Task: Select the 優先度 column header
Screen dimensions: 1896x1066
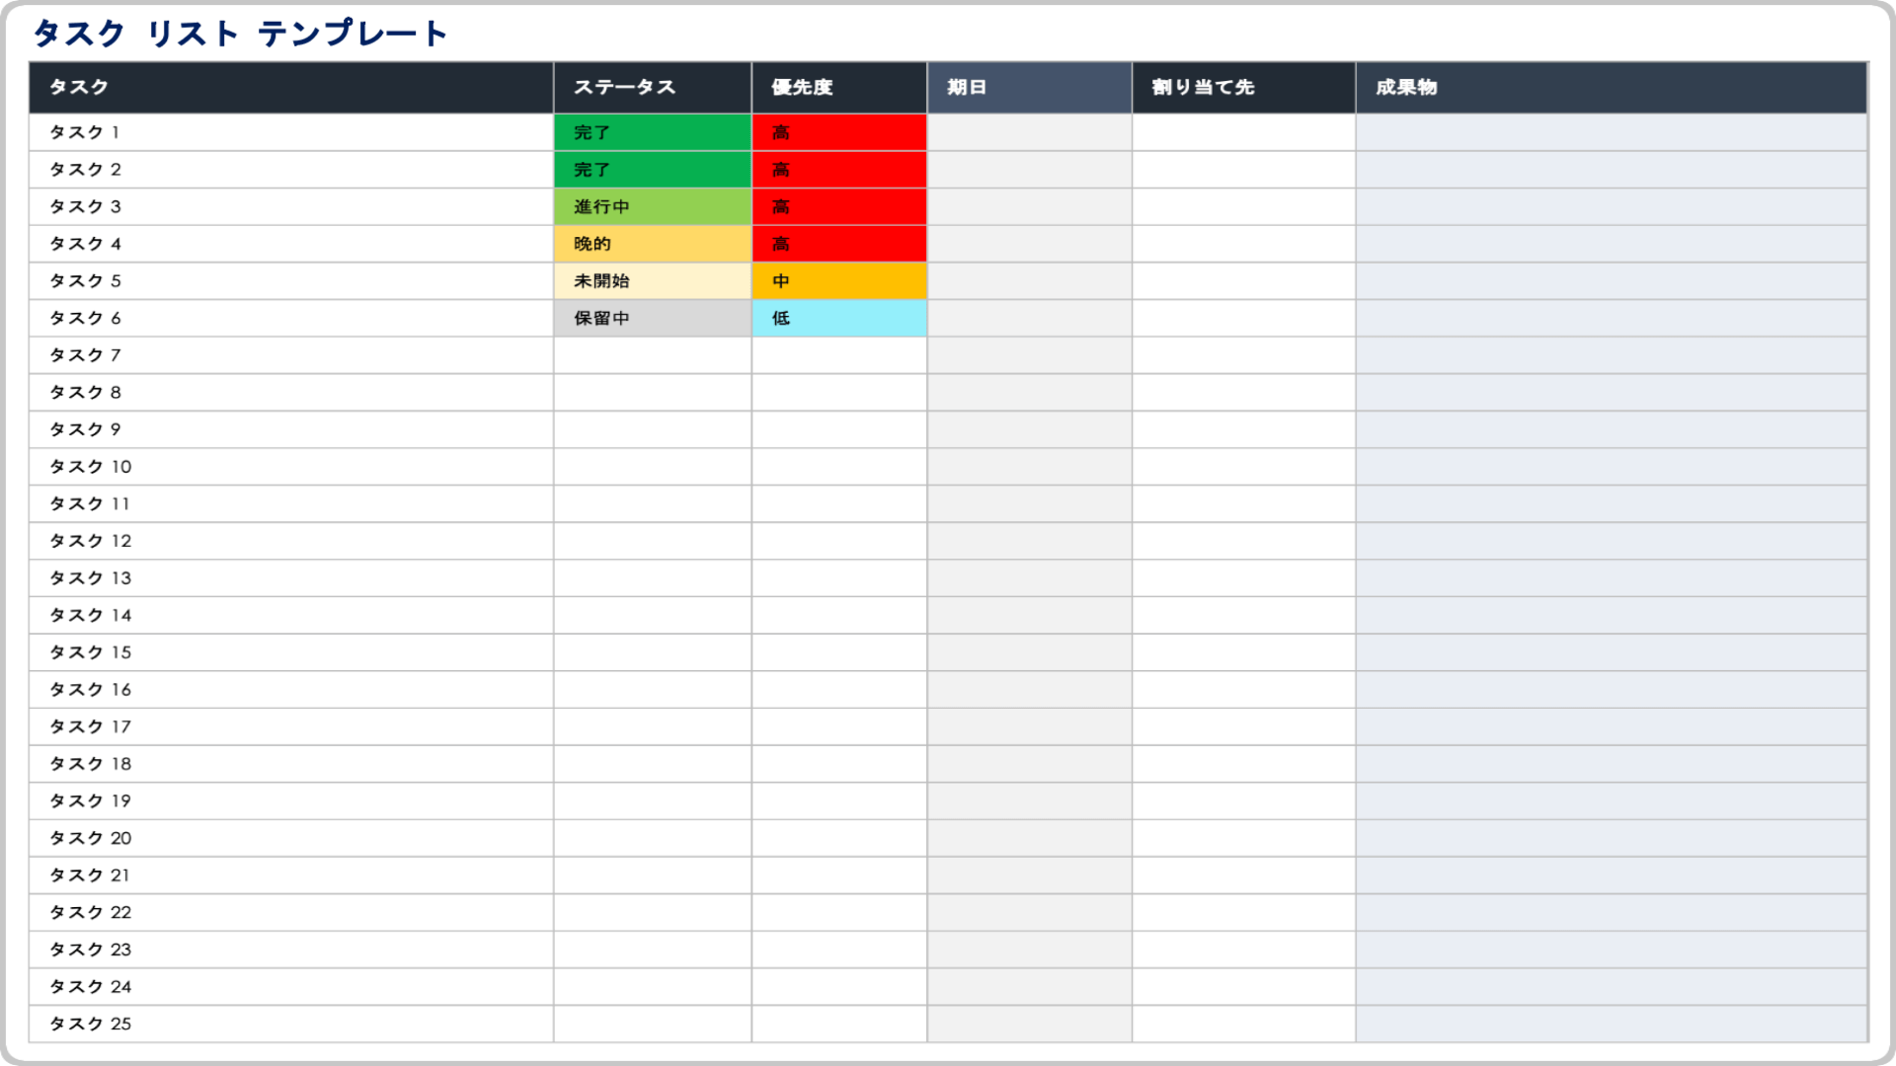Action: (x=839, y=87)
